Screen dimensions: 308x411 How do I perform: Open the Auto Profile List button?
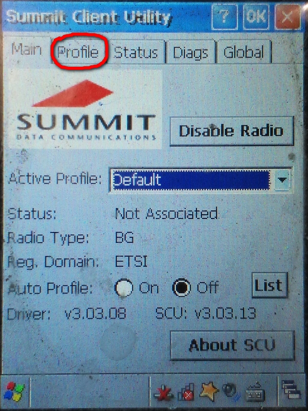[270, 285]
